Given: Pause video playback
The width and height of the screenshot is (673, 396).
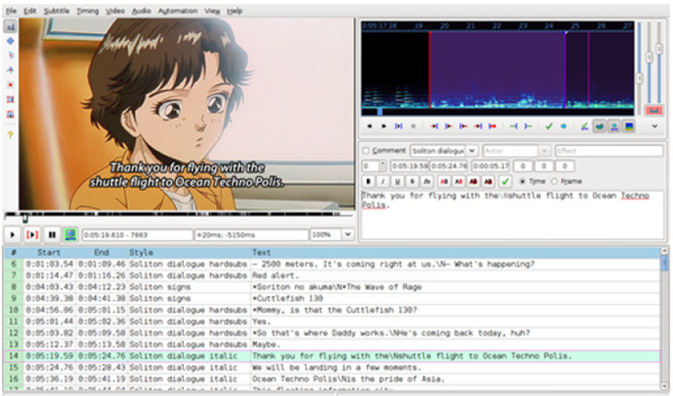Looking at the screenshot, I should coord(52,234).
